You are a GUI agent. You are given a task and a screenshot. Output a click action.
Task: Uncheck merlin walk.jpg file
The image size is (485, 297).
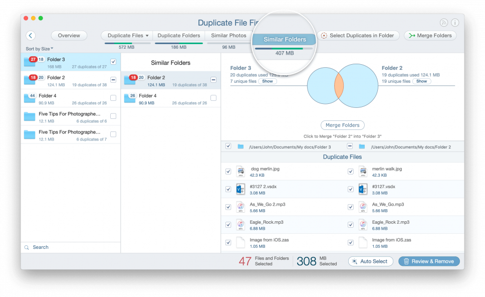(x=350, y=171)
